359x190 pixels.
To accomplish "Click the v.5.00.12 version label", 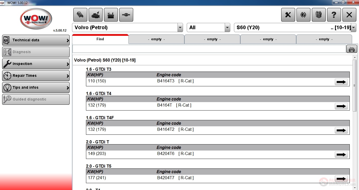I will (x=60, y=31).
